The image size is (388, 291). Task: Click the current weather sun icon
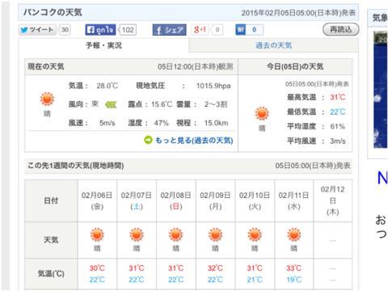tap(47, 99)
